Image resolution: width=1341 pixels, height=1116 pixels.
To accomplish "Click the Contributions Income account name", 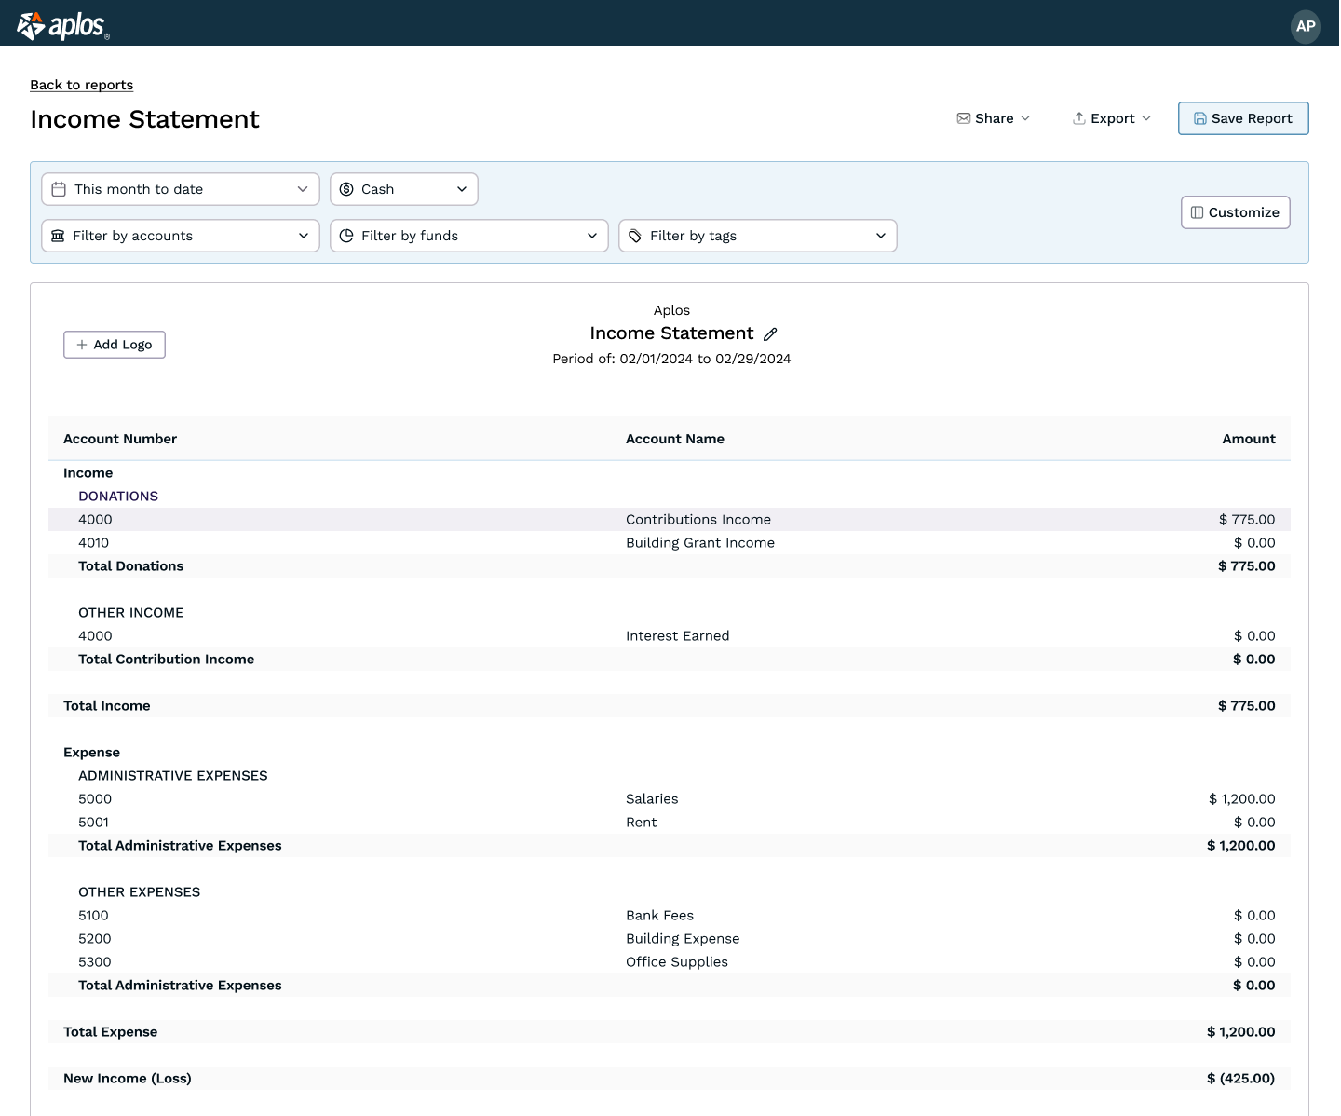I will pos(698,520).
